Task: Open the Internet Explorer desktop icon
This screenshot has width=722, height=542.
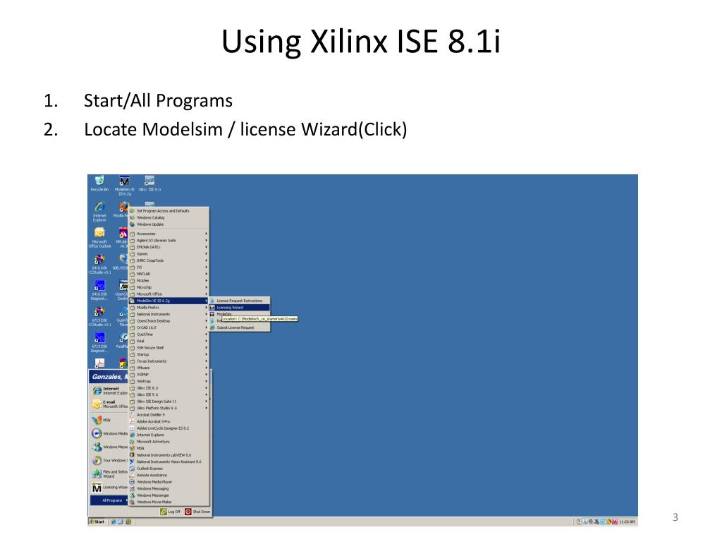Action: (99, 211)
